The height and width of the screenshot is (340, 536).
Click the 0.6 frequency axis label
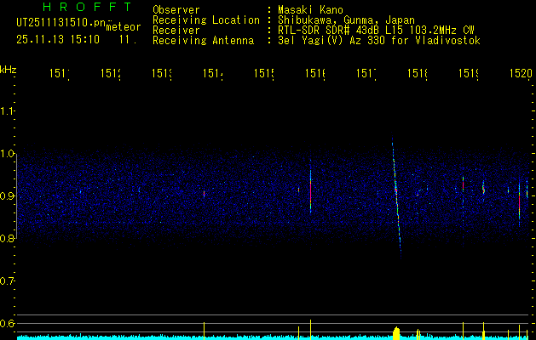9,323
